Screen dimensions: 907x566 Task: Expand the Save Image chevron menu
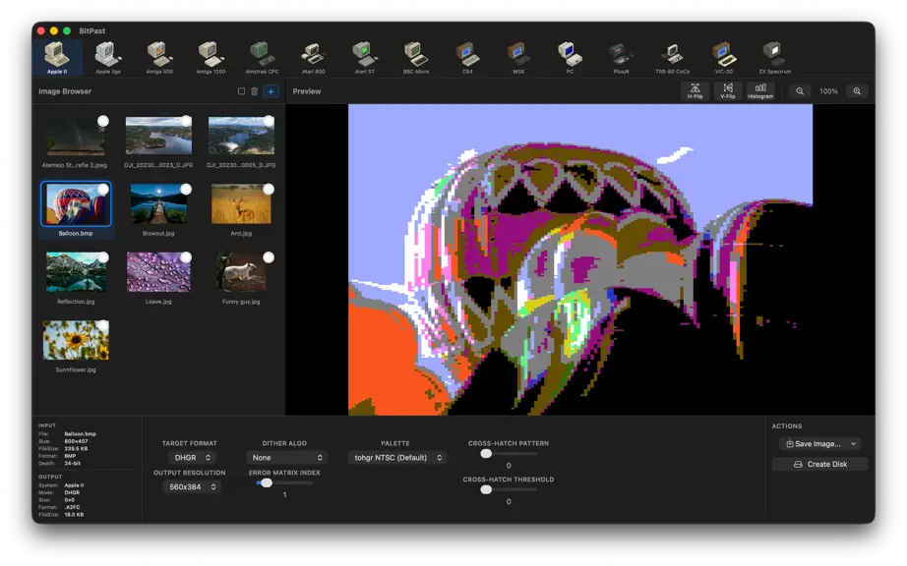pos(853,443)
